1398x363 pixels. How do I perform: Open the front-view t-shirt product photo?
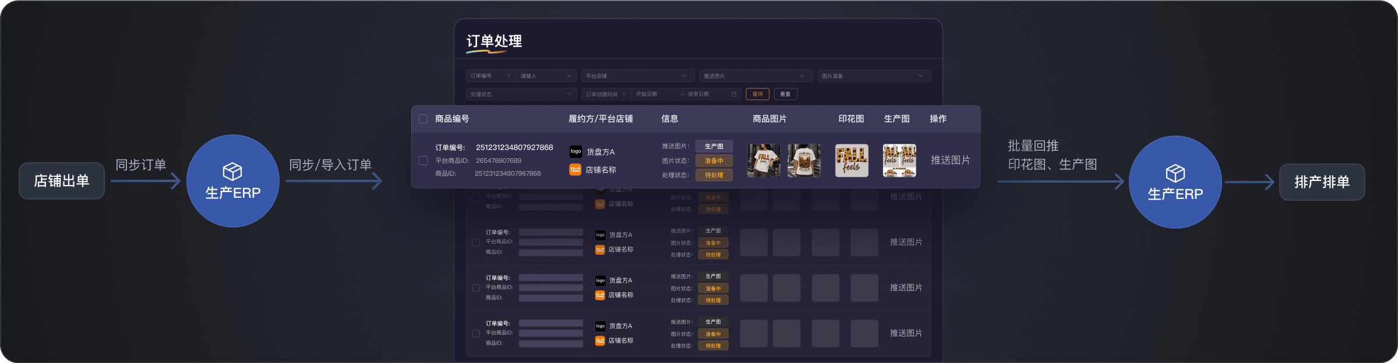[x=764, y=161]
